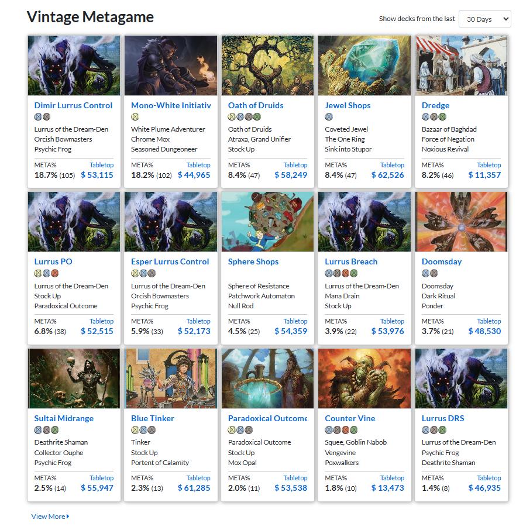The height and width of the screenshot is (530, 516).
Task: Open the 30 Days time range dropdown
Action: [484, 19]
